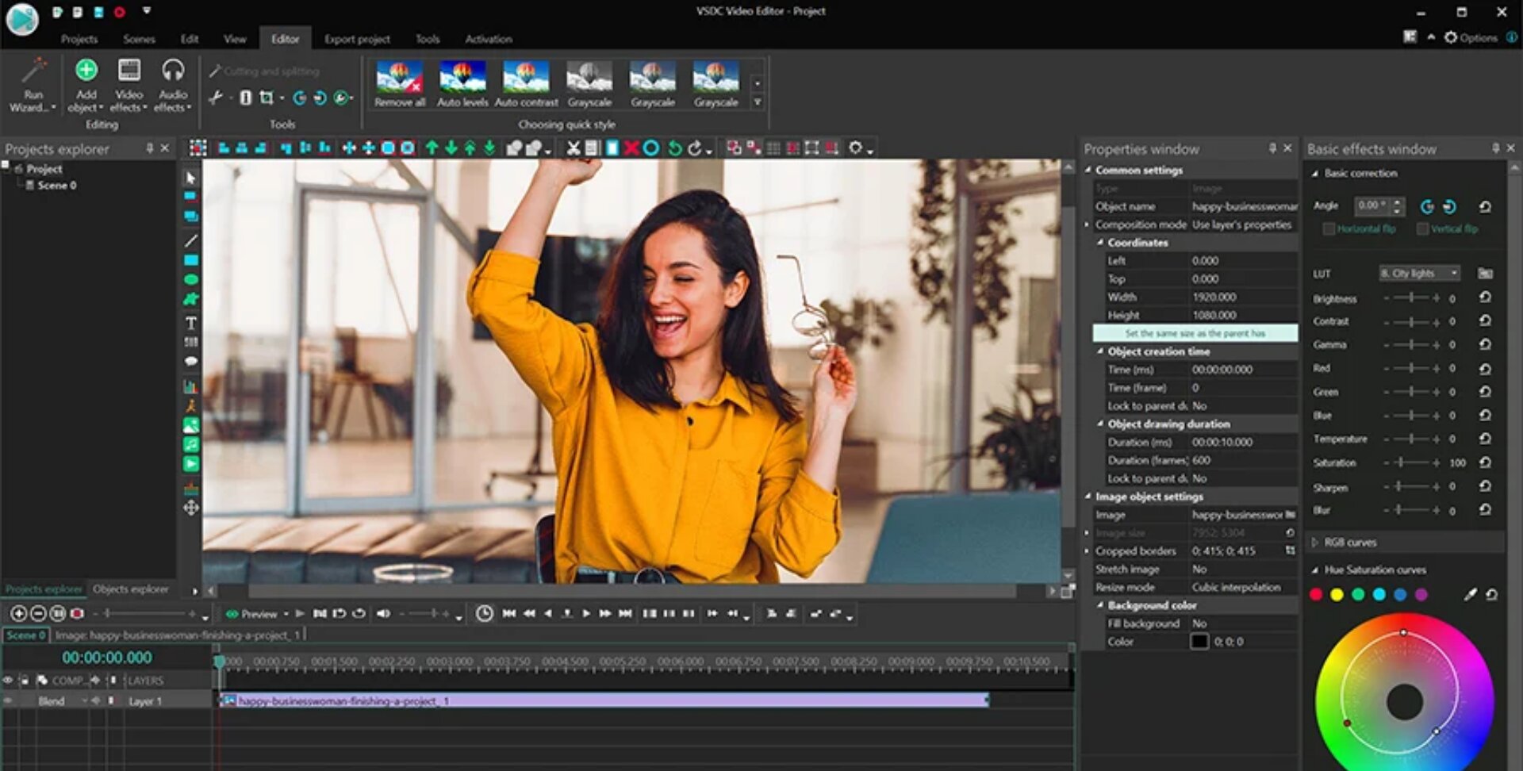The image size is (1523, 771).
Task: Select the ellipse shape tool
Action: [x=191, y=280]
